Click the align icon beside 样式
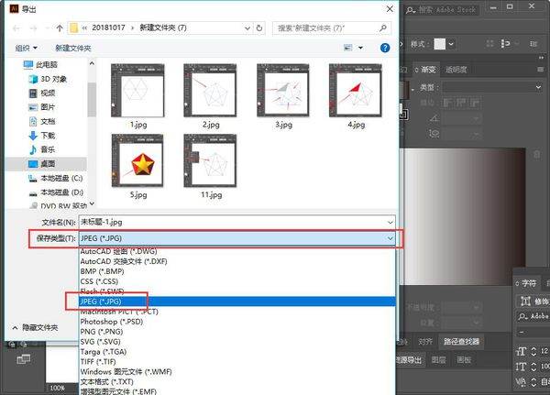Screen dimensions: 550x395 click(505, 43)
